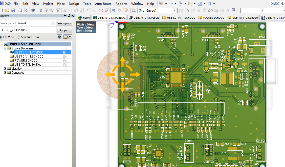The height and width of the screenshot is (167, 285).
Task: Select the Move Selection crosshair tool
Action: 95,10
